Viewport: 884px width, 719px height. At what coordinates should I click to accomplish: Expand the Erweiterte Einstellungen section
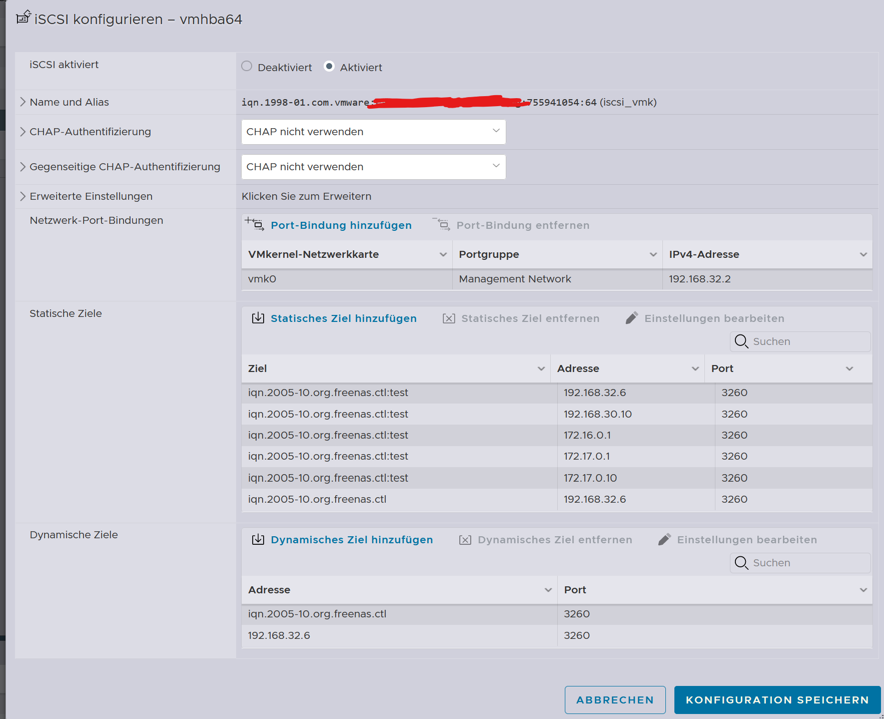coord(23,196)
